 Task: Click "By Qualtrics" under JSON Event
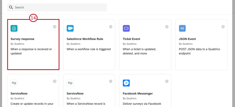point(186,44)
